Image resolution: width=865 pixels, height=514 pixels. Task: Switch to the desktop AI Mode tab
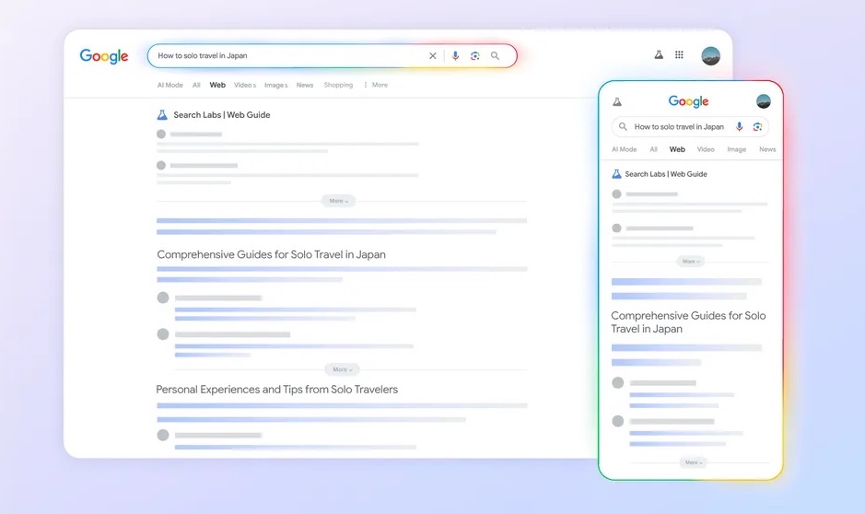[169, 85]
